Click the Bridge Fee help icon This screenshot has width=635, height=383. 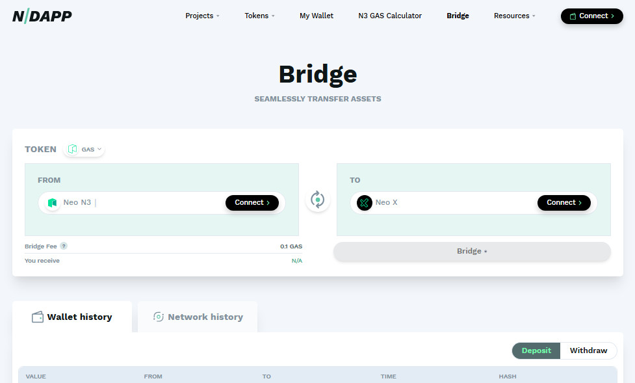pyautogui.click(x=64, y=246)
